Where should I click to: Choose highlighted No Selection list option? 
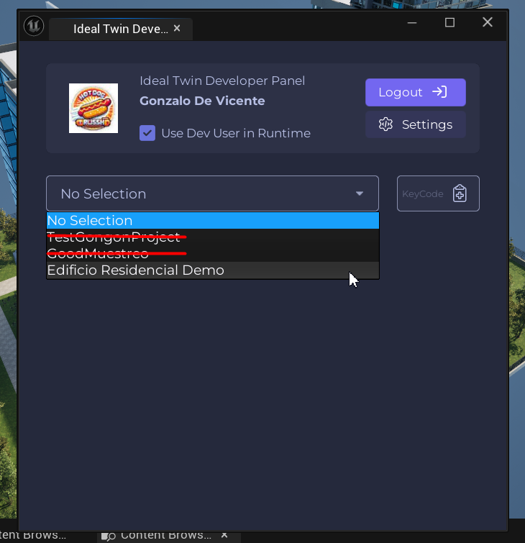click(x=212, y=221)
